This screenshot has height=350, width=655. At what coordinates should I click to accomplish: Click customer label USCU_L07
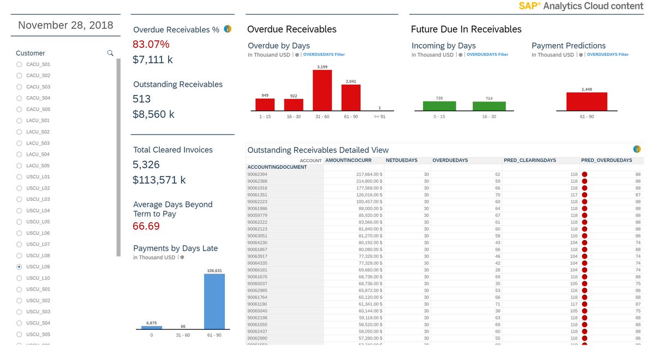[x=38, y=244]
